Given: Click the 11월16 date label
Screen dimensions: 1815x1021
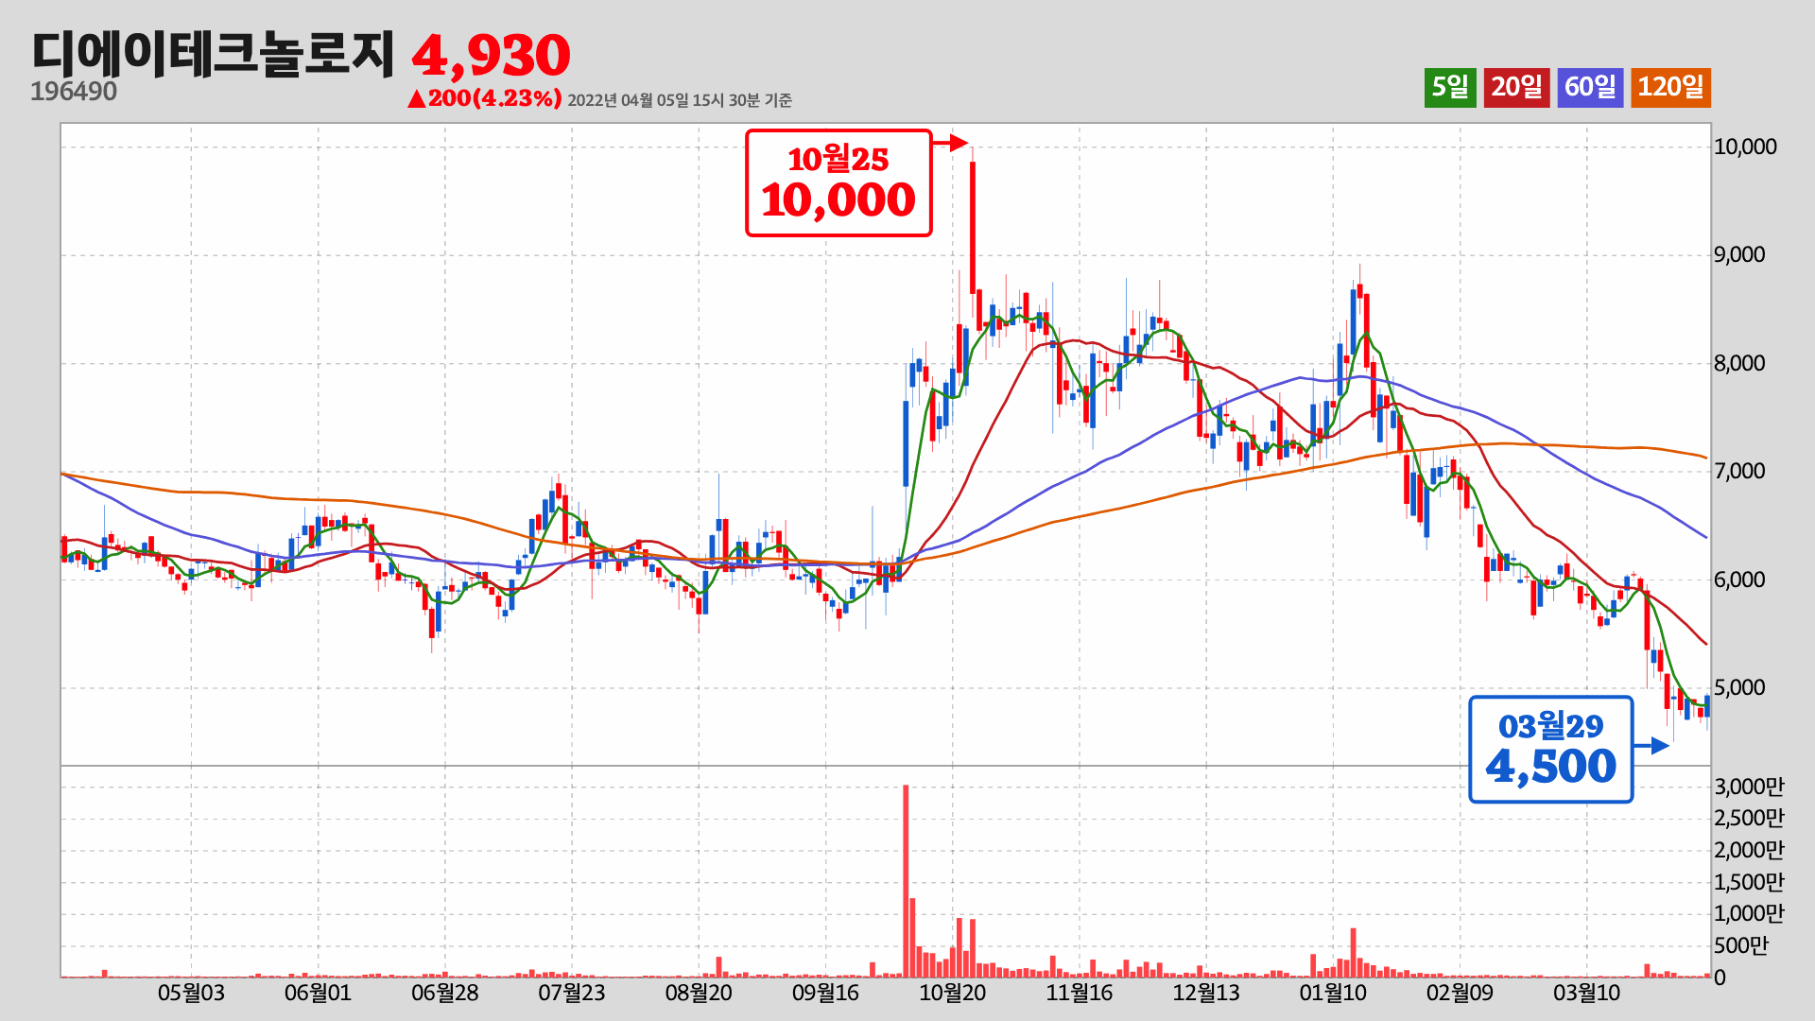Looking at the screenshot, I should tap(1080, 994).
